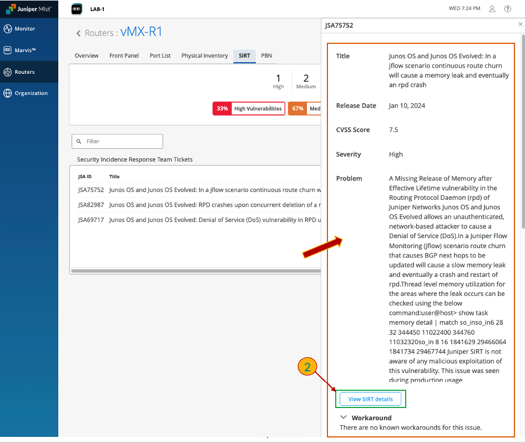
Task: Go back using the Routers chevron
Action: click(79, 33)
